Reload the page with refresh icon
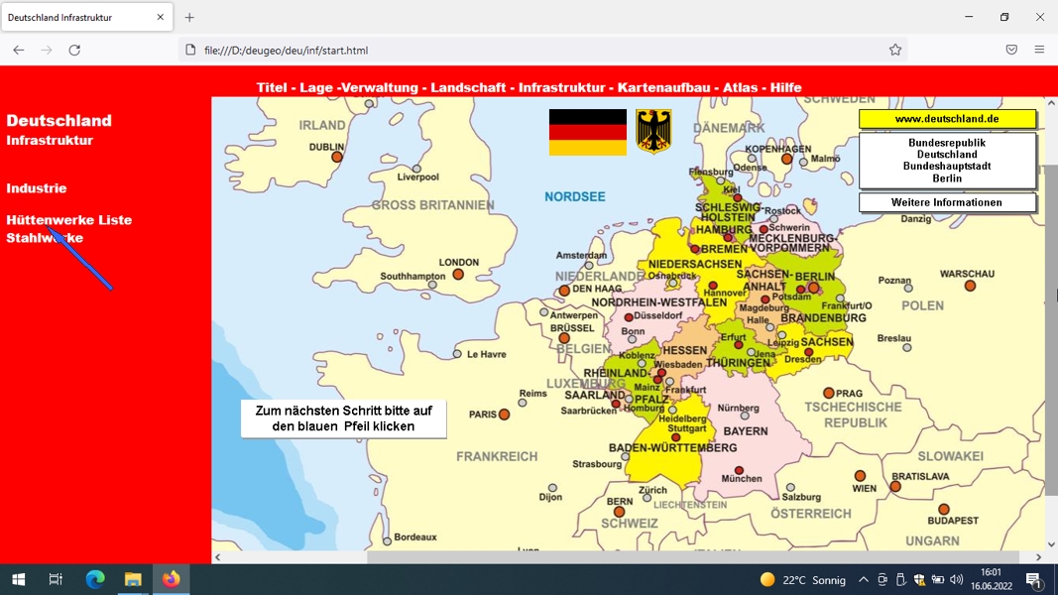The width and height of the screenshot is (1058, 595). click(74, 50)
